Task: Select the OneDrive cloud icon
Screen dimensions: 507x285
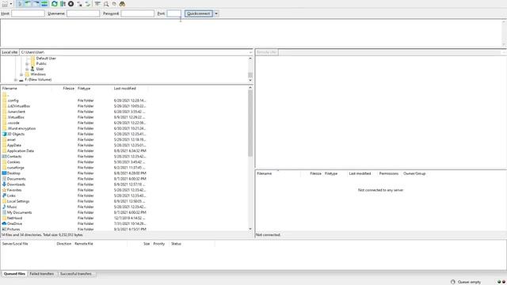Action: [x=4, y=223]
